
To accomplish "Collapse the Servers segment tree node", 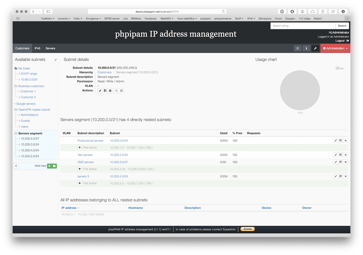I will coord(16,133).
